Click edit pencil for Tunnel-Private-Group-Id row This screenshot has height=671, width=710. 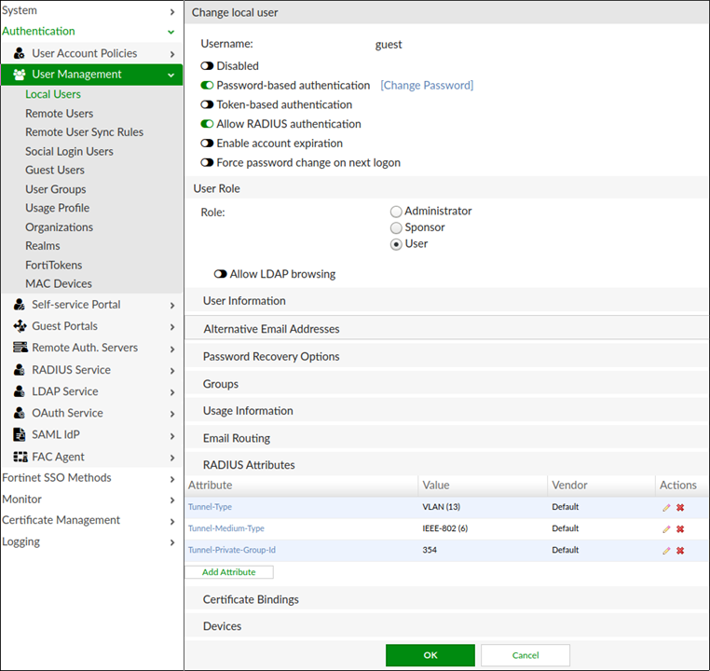click(666, 551)
